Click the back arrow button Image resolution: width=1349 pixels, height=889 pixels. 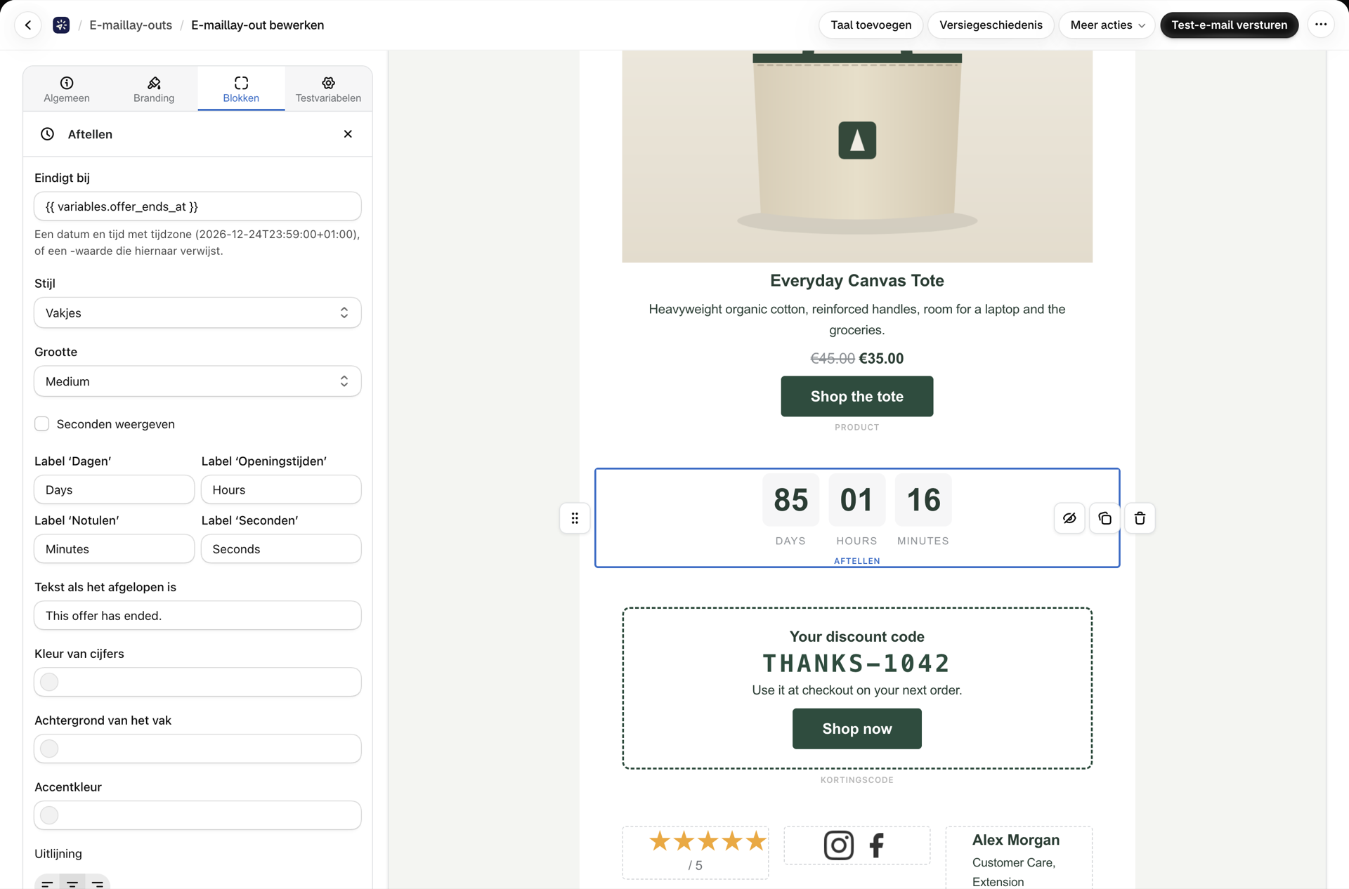pyautogui.click(x=28, y=25)
